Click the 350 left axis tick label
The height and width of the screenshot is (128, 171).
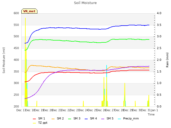[x=16, y=72]
